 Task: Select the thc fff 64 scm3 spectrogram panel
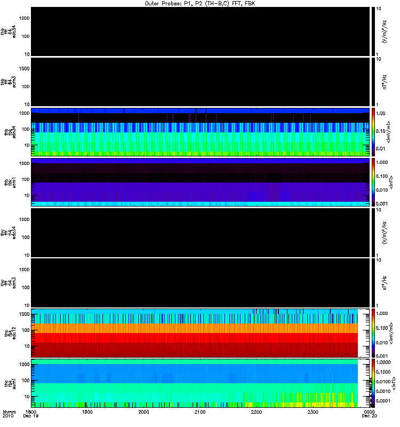tap(201, 283)
